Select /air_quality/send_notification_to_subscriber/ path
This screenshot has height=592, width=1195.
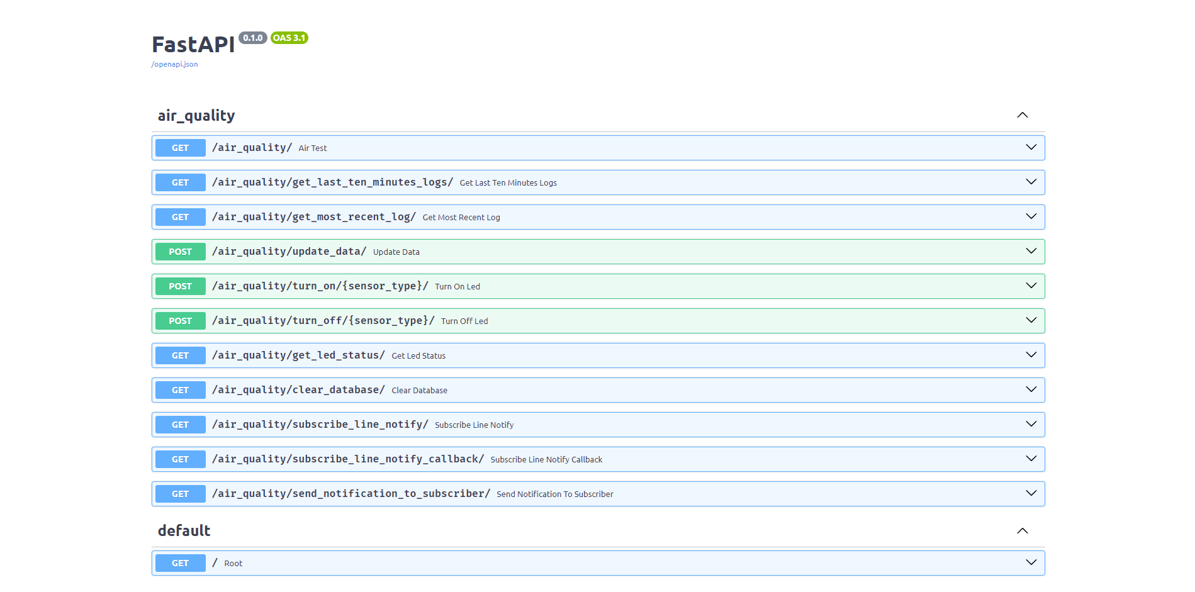(351, 494)
